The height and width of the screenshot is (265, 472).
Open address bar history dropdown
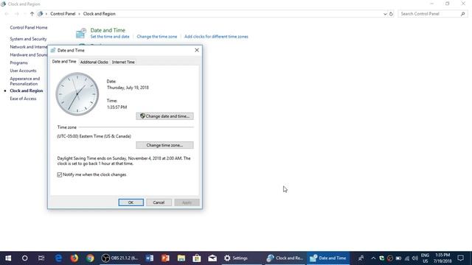point(385,14)
